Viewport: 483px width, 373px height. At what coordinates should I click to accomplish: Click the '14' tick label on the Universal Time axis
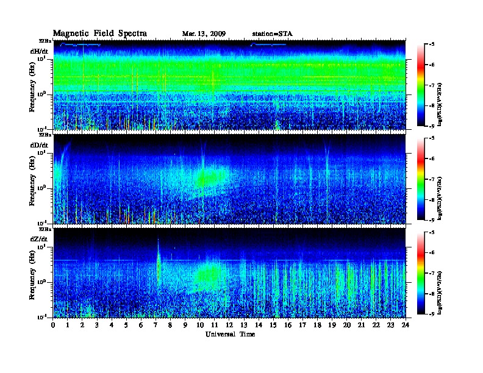tap(259, 325)
